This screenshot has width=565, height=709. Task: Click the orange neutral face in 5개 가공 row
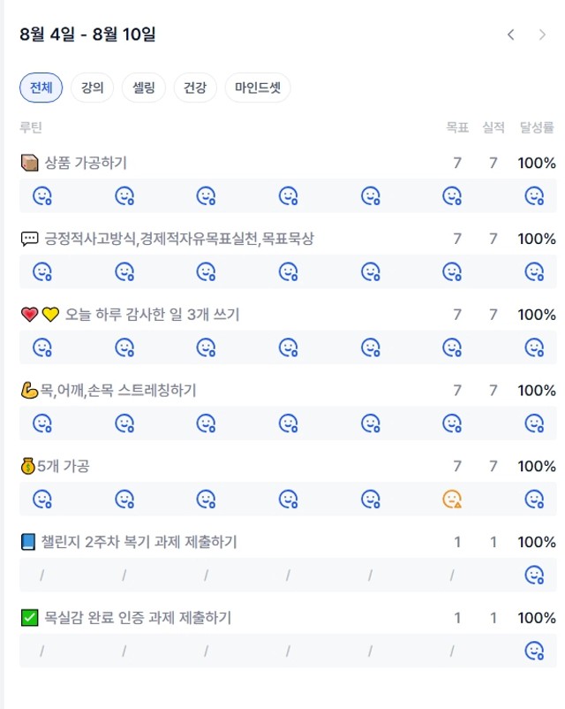452,499
